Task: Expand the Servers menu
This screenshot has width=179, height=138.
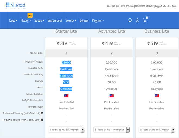Action: [39, 20]
